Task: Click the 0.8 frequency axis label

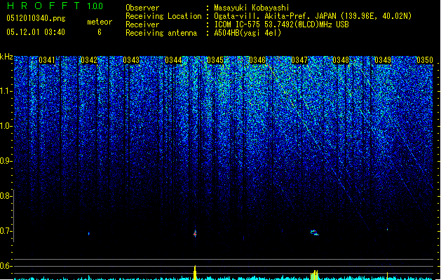Action: tap(6, 196)
